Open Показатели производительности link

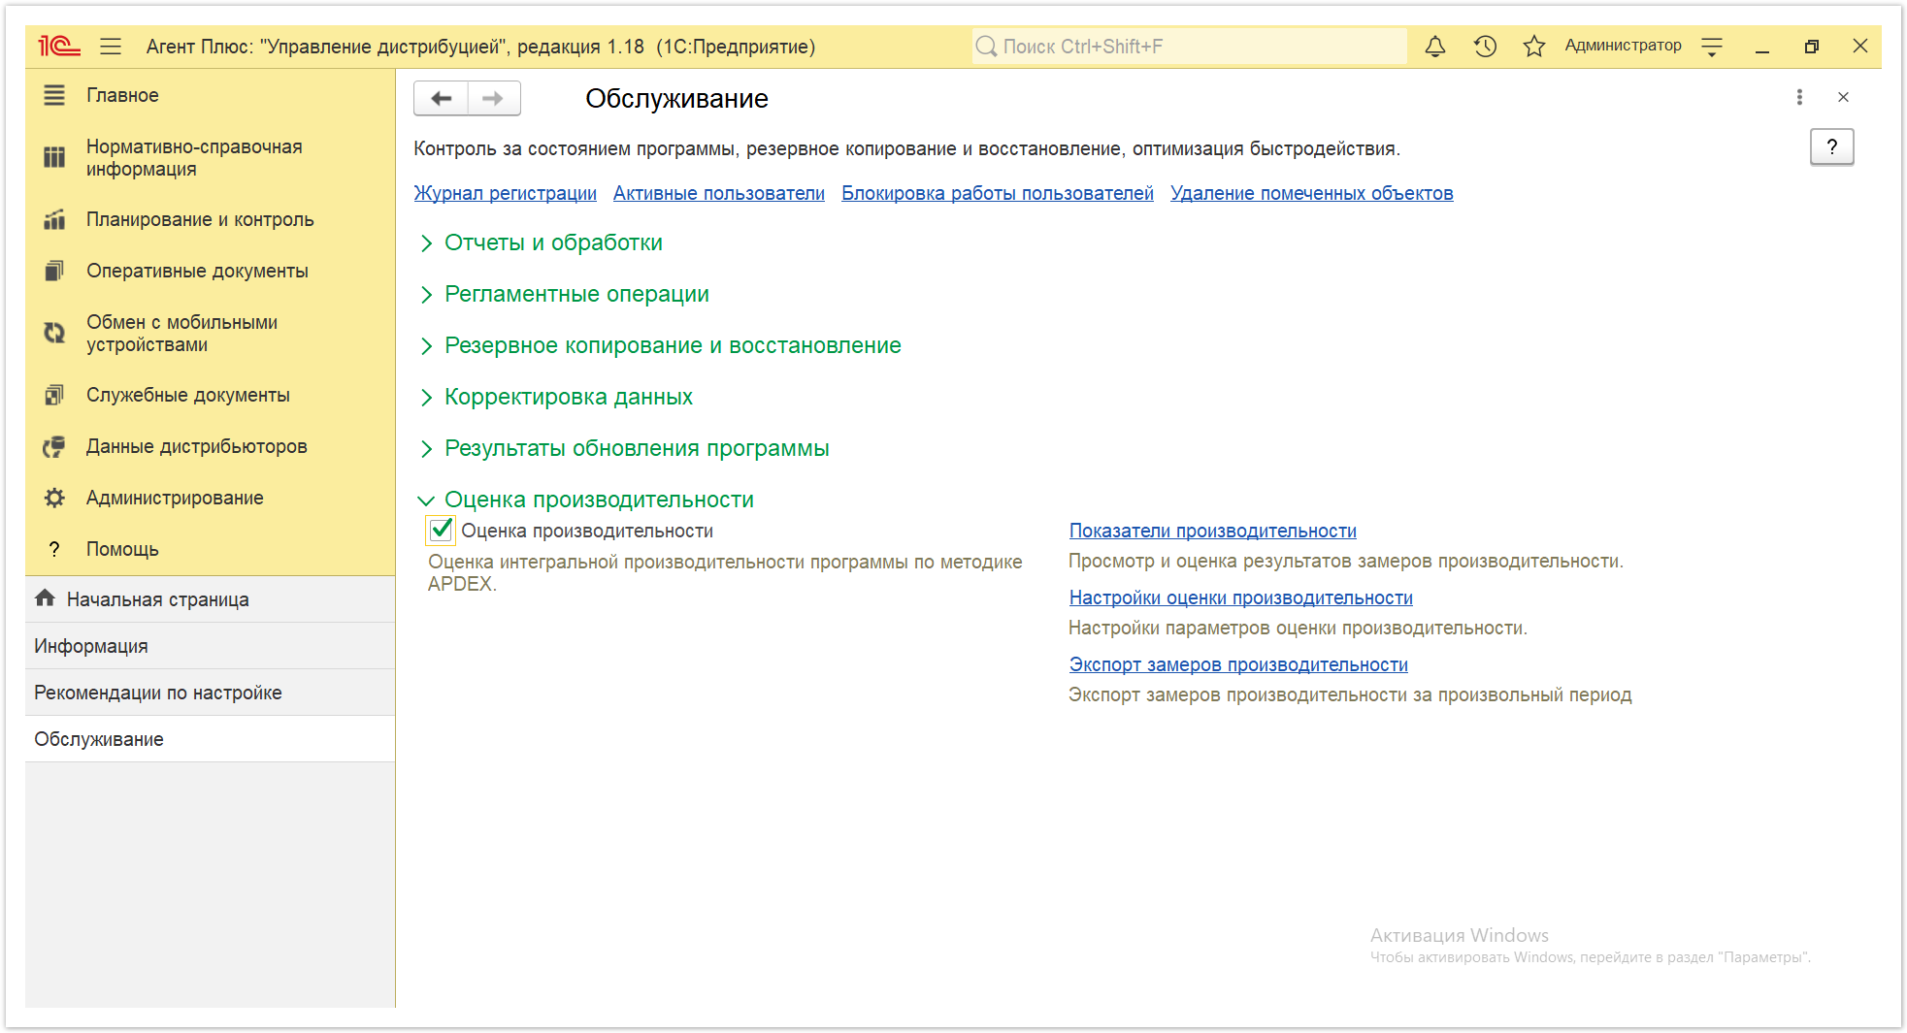tap(1212, 531)
